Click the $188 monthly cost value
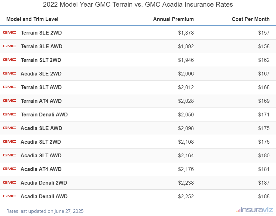 pyautogui.click(x=264, y=196)
